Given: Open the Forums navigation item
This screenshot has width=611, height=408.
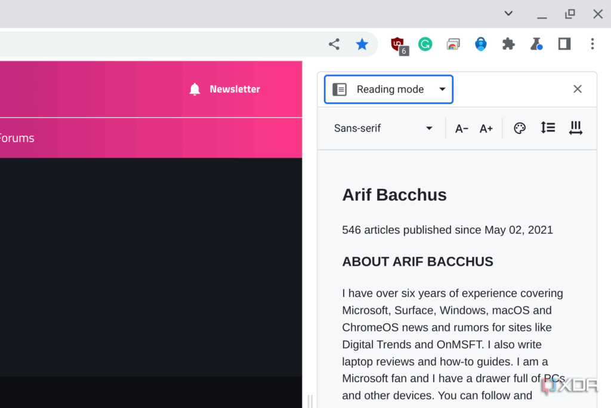Looking at the screenshot, I should 17,138.
